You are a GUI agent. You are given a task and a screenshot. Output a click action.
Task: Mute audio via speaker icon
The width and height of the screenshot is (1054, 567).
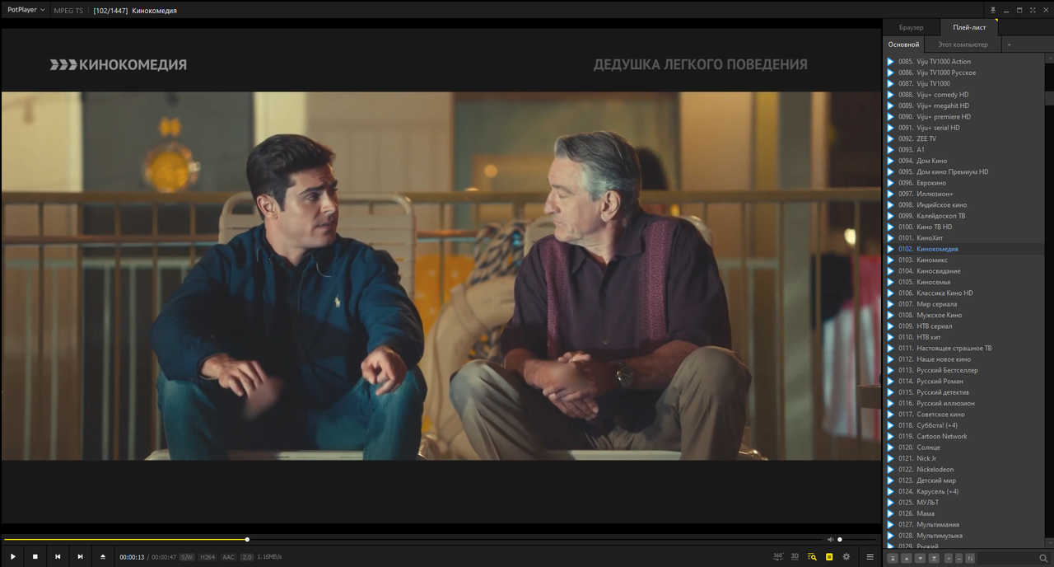830,540
